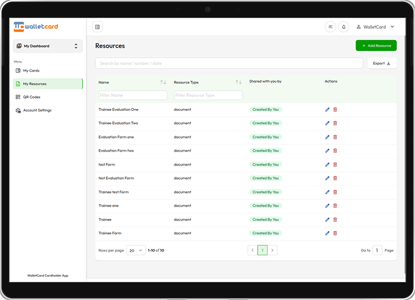This screenshot has width=415, height=300.
Task: Open QR Codes menu item
Action: pyautogui.click(x=47, y=97)
